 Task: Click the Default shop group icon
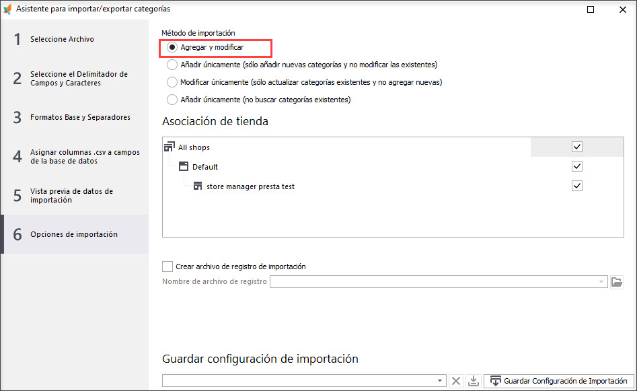(184, 166)
